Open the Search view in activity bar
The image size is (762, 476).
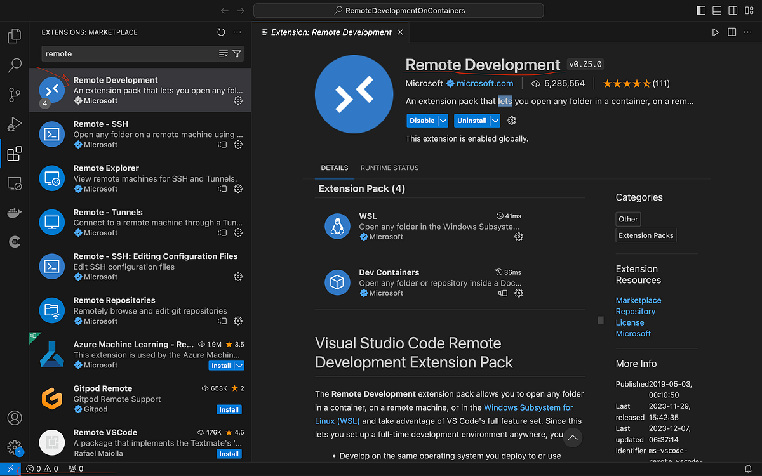coord(14,65)
